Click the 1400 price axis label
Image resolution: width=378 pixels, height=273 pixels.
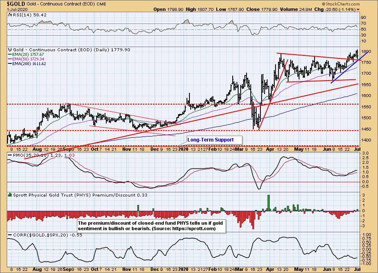click(x=366, y=140)
